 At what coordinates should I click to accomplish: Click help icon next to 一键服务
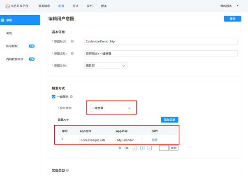pyautogui.click(x=71, y=96)
